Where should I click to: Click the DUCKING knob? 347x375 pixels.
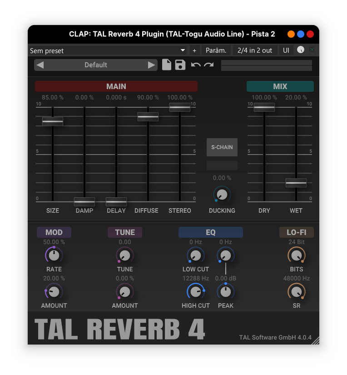[222, 195]
